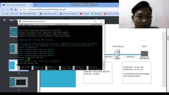The width and height of the screenshot is (169, 95).
Task: Click '#pool 3.ubuntu.pool.ntp.org iburst' line
Action: (36, 55)
